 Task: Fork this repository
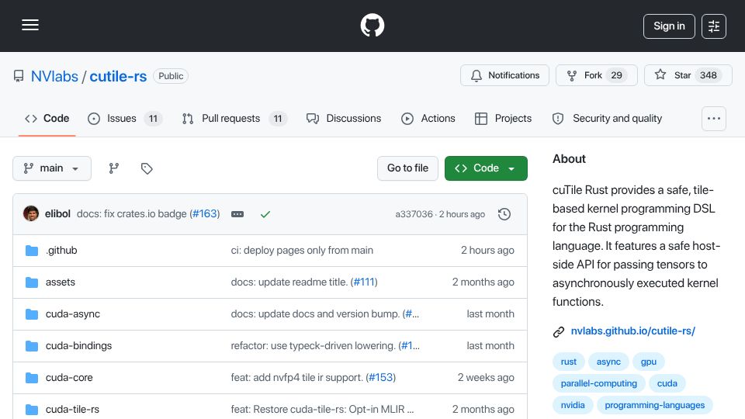597,75
